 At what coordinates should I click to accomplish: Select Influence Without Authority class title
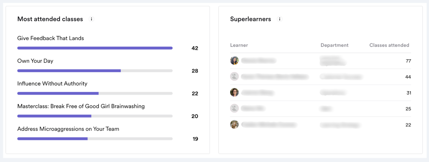[x=52, y=84]
